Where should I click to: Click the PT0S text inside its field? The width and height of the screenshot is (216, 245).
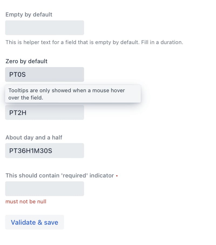(x=18, y=74)
